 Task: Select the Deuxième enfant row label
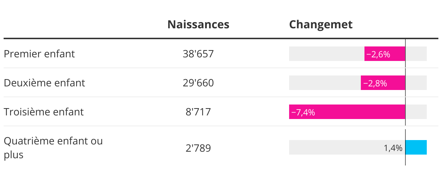pyautogui.click(x=44, y=83)
